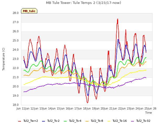Click the Temperature (C) axis label

[3, 59]
